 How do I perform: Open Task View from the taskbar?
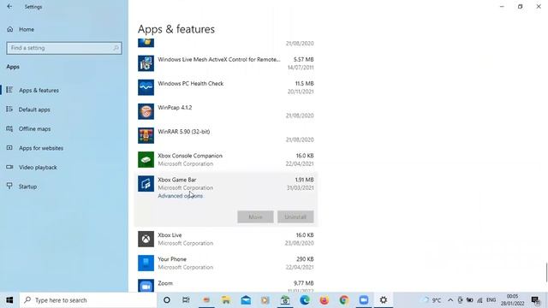click(x=186, y=300)
